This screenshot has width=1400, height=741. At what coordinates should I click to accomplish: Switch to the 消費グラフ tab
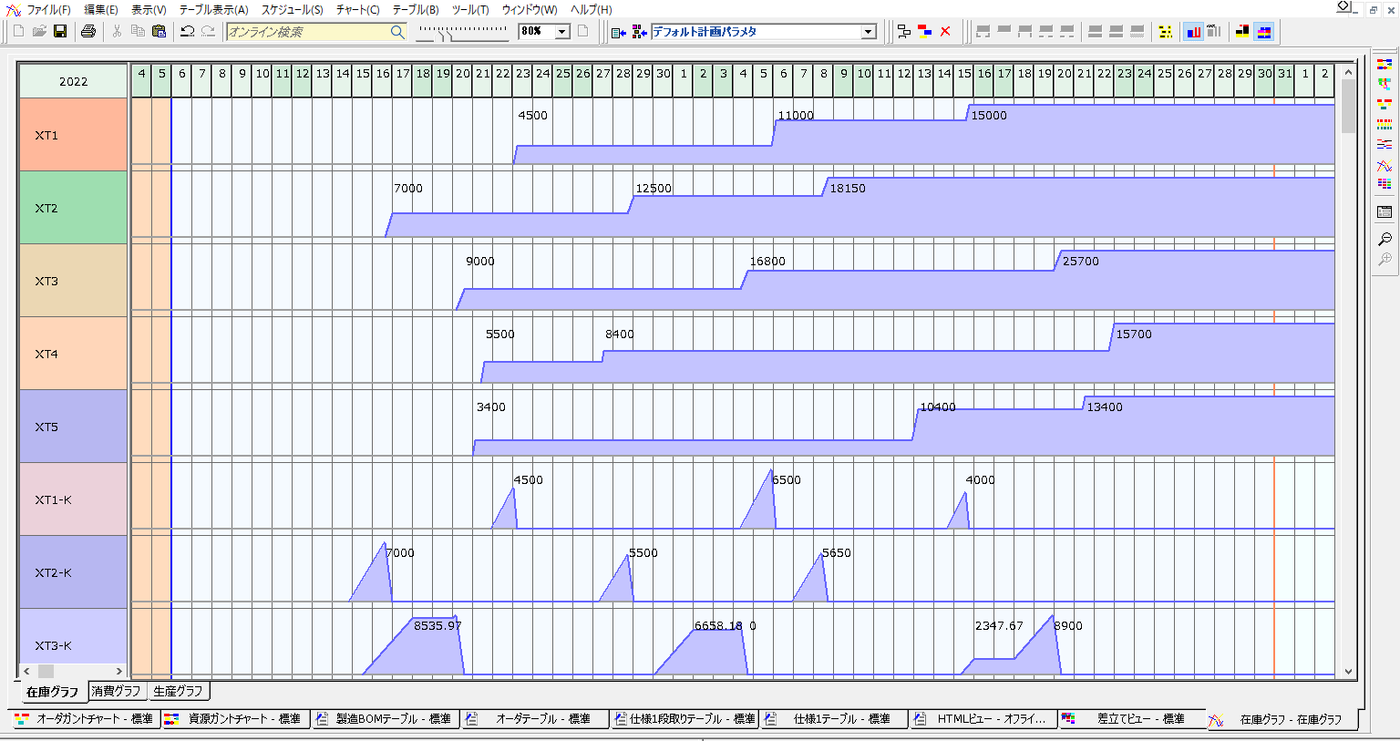pyautogui.click(x=117, y=691)
